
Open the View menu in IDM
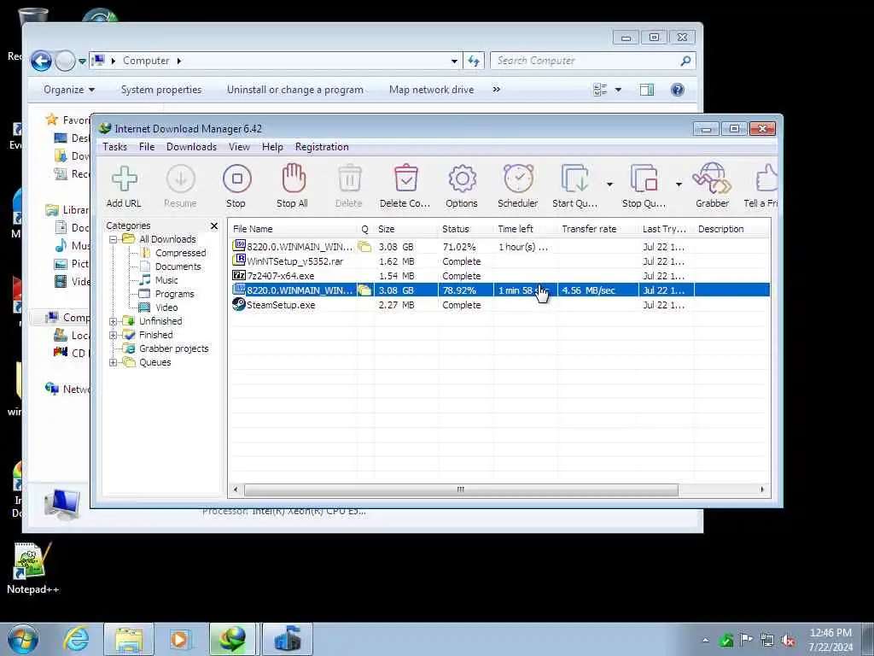click(x=239, y=147)
